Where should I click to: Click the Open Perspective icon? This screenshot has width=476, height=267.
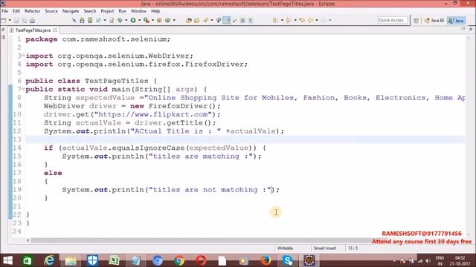click(416, 21)
